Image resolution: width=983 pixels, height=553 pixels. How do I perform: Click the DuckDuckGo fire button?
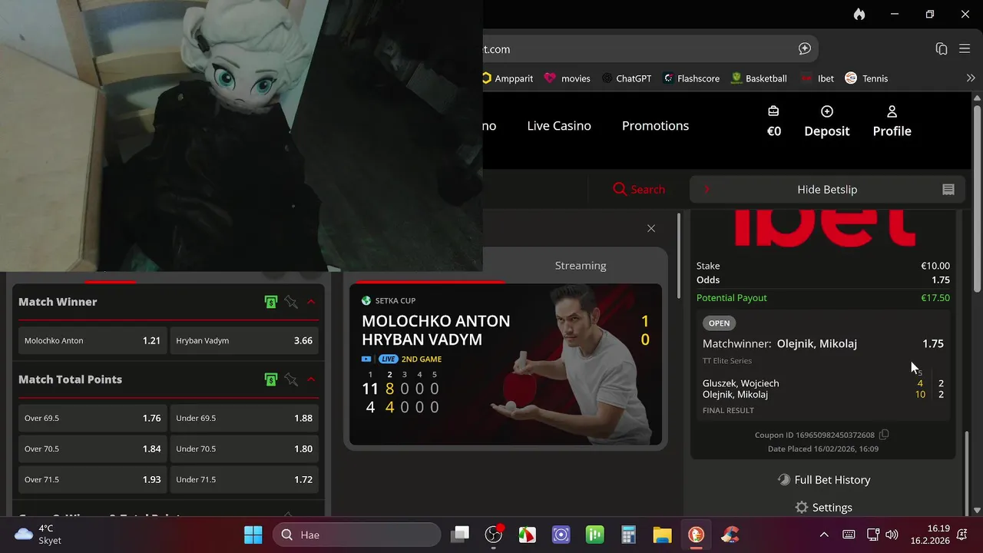pyautogui.click(x=859, y=14)
